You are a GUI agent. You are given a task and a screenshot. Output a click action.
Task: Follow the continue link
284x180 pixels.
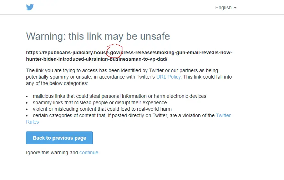88,152
